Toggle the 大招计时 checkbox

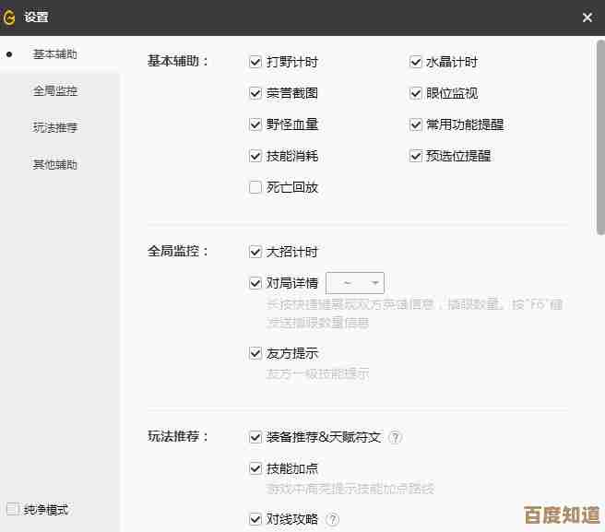pyautogui.click(x=255, y=252)
